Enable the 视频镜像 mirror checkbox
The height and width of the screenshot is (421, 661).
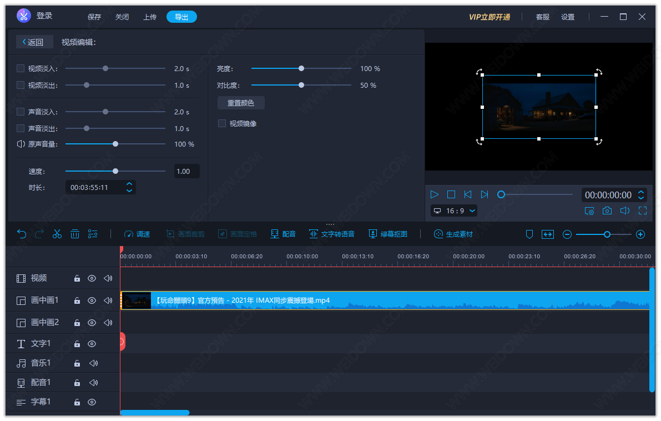(222, 123)
